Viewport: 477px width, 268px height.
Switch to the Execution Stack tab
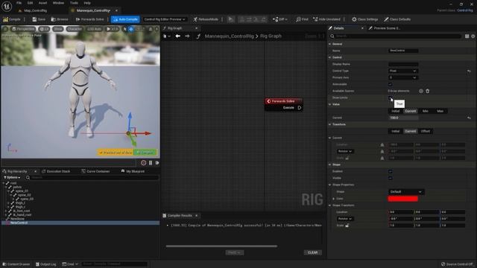click(56, 171)
